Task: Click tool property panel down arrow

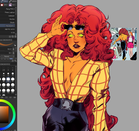Action: [16, 58]
